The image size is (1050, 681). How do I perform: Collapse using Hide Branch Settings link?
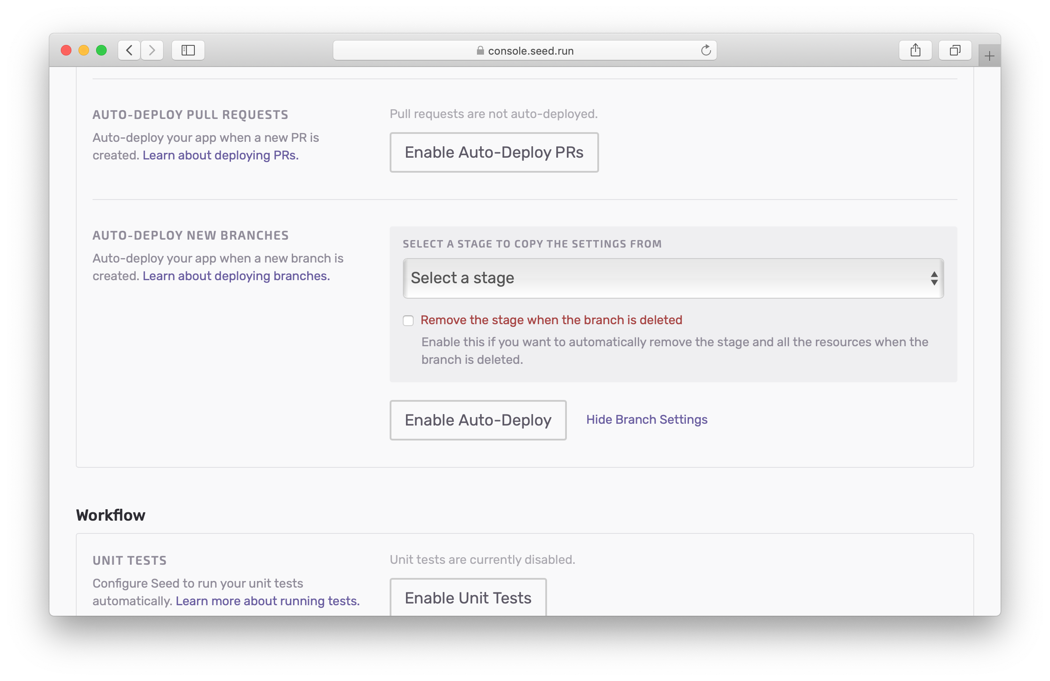[646, 420]
